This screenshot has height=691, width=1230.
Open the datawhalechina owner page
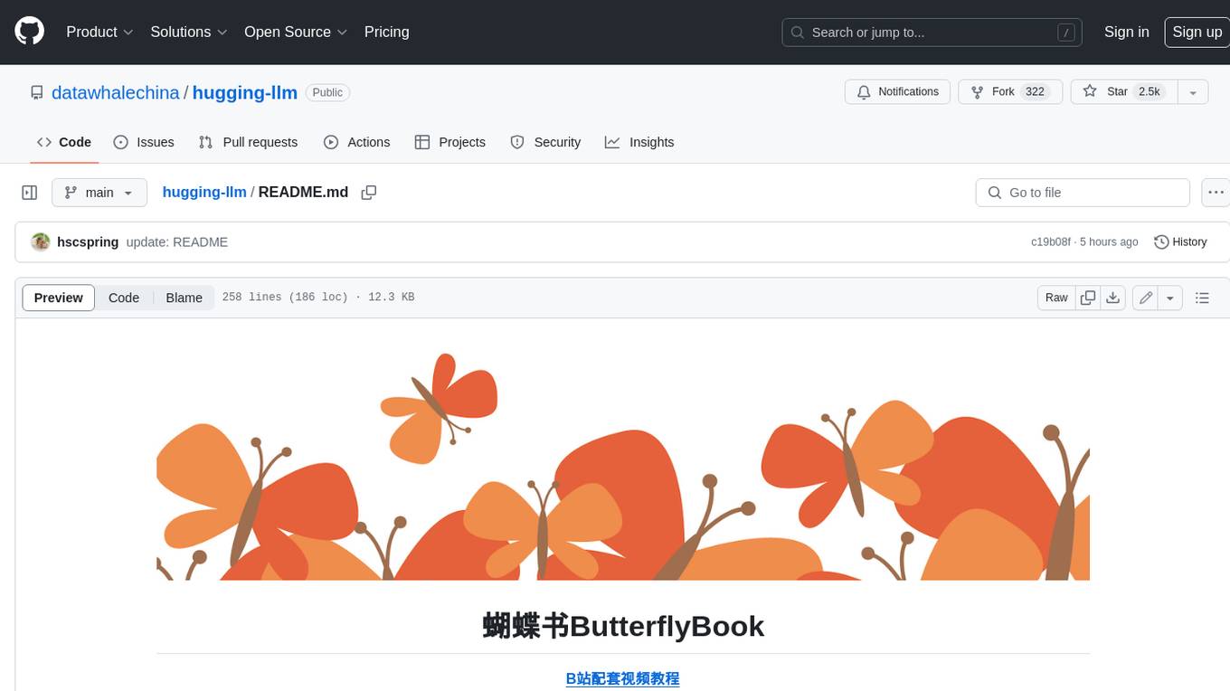(x=116, y=92)
